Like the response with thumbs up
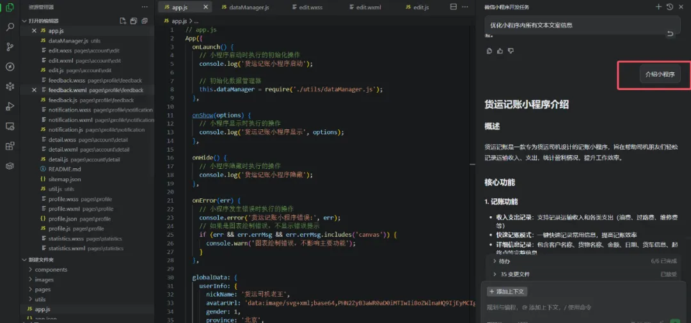 (500, 51)
